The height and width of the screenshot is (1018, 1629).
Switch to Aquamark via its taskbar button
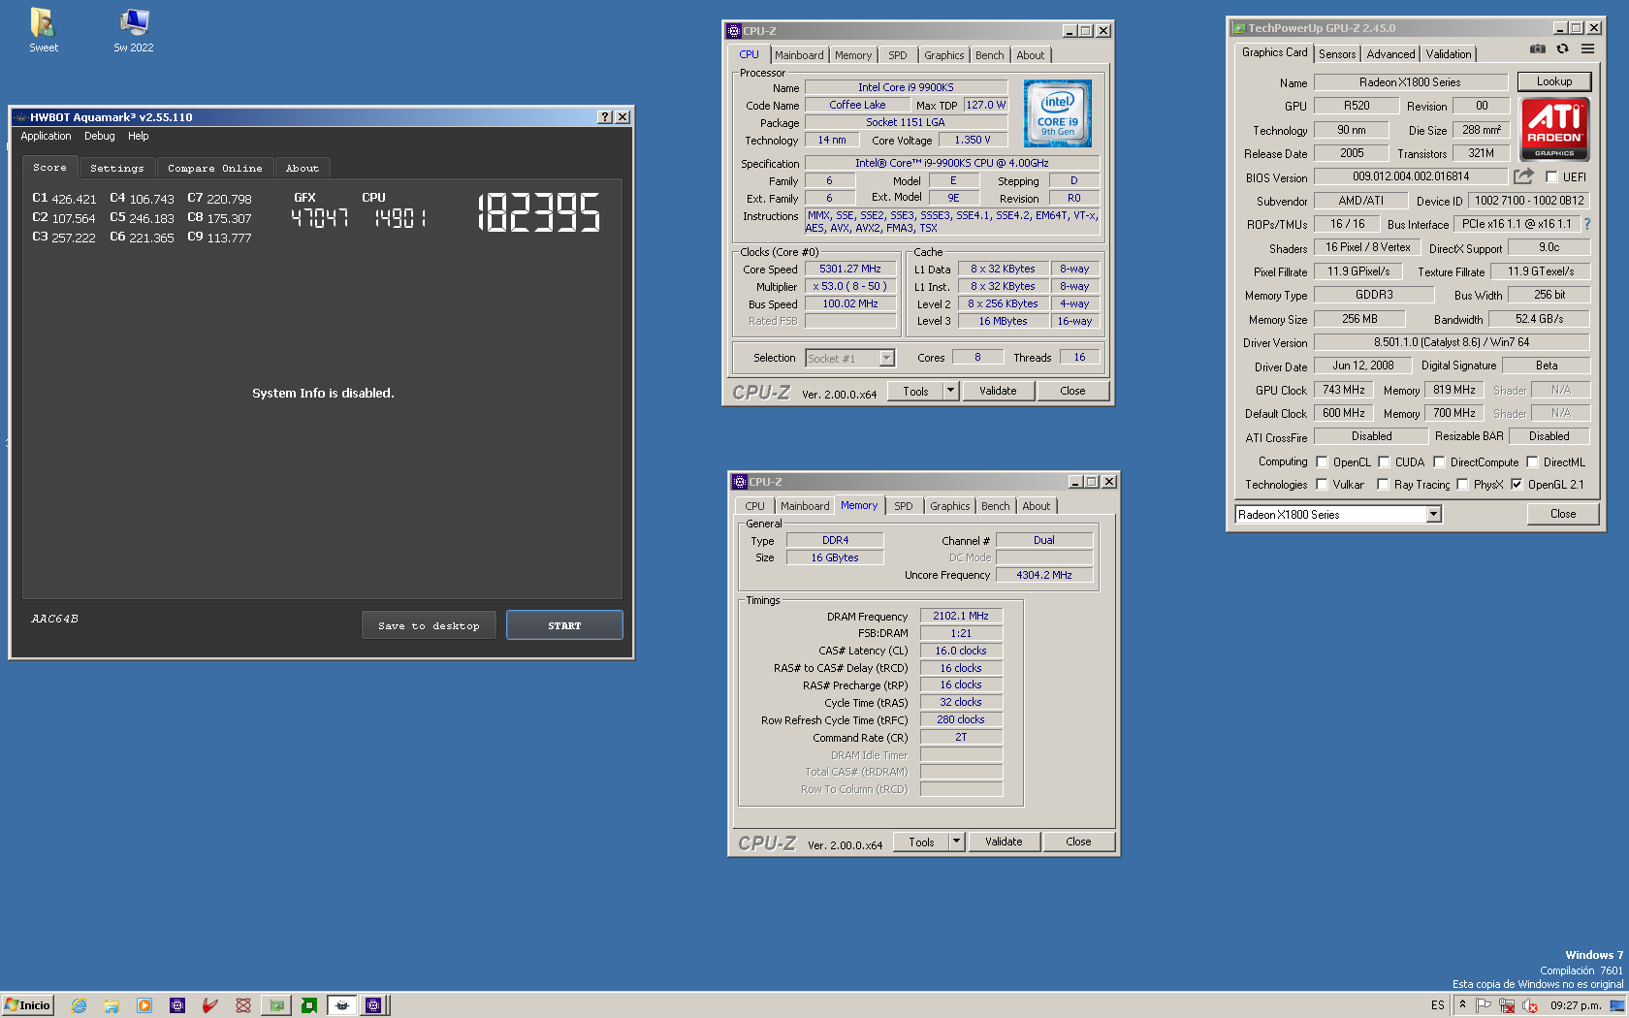(x=342, y=1005)
